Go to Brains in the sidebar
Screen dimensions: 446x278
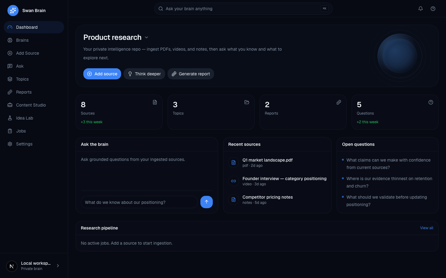(x=34, y=40)
